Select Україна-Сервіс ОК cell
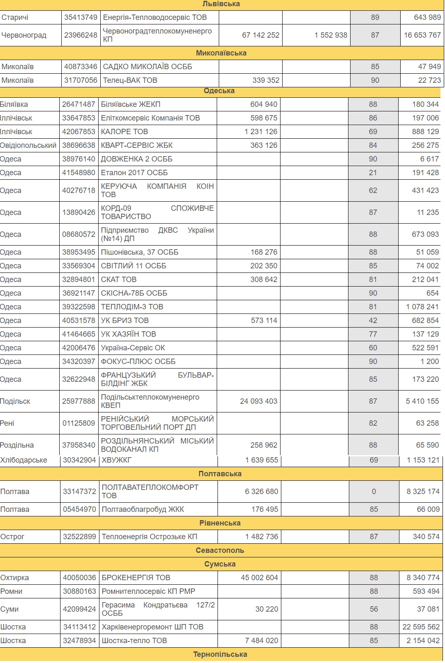Viewport: 445px width, 663px height. [157, 348]
